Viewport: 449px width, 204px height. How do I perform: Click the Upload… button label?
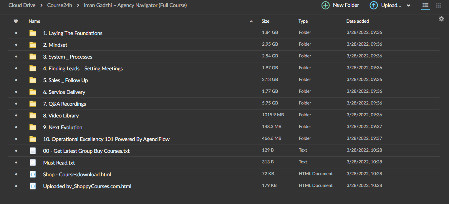click(391, 5)
